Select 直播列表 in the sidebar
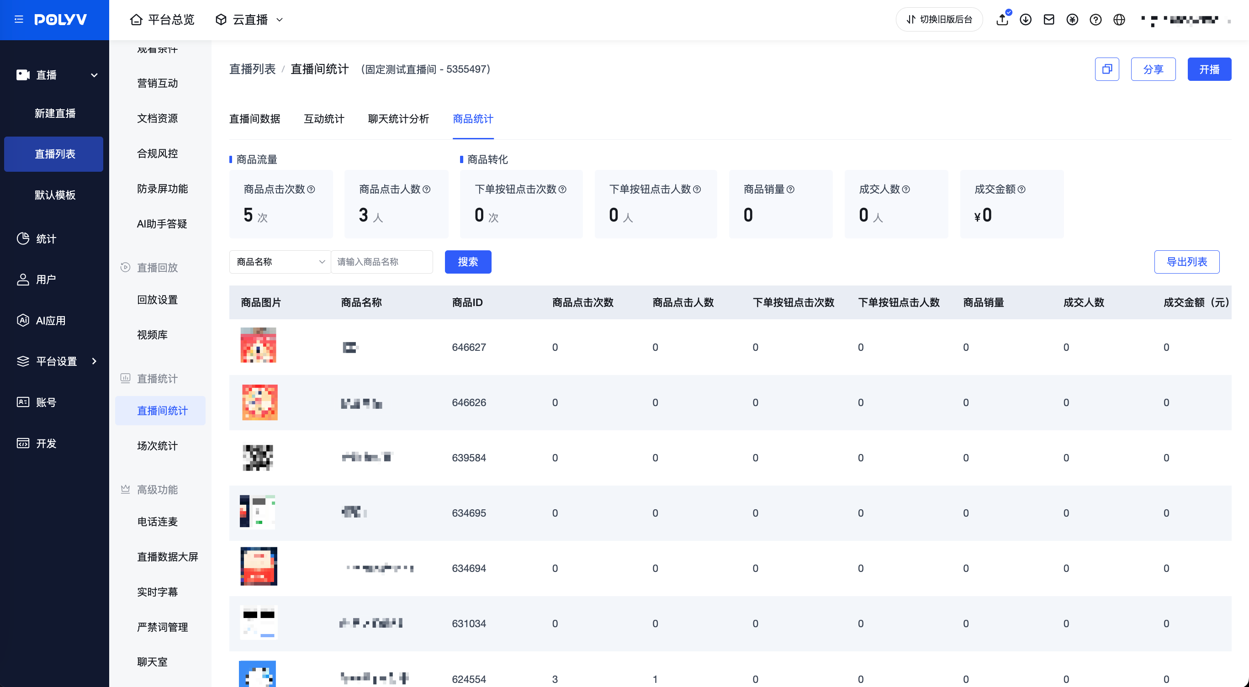 tap(54, 153)
